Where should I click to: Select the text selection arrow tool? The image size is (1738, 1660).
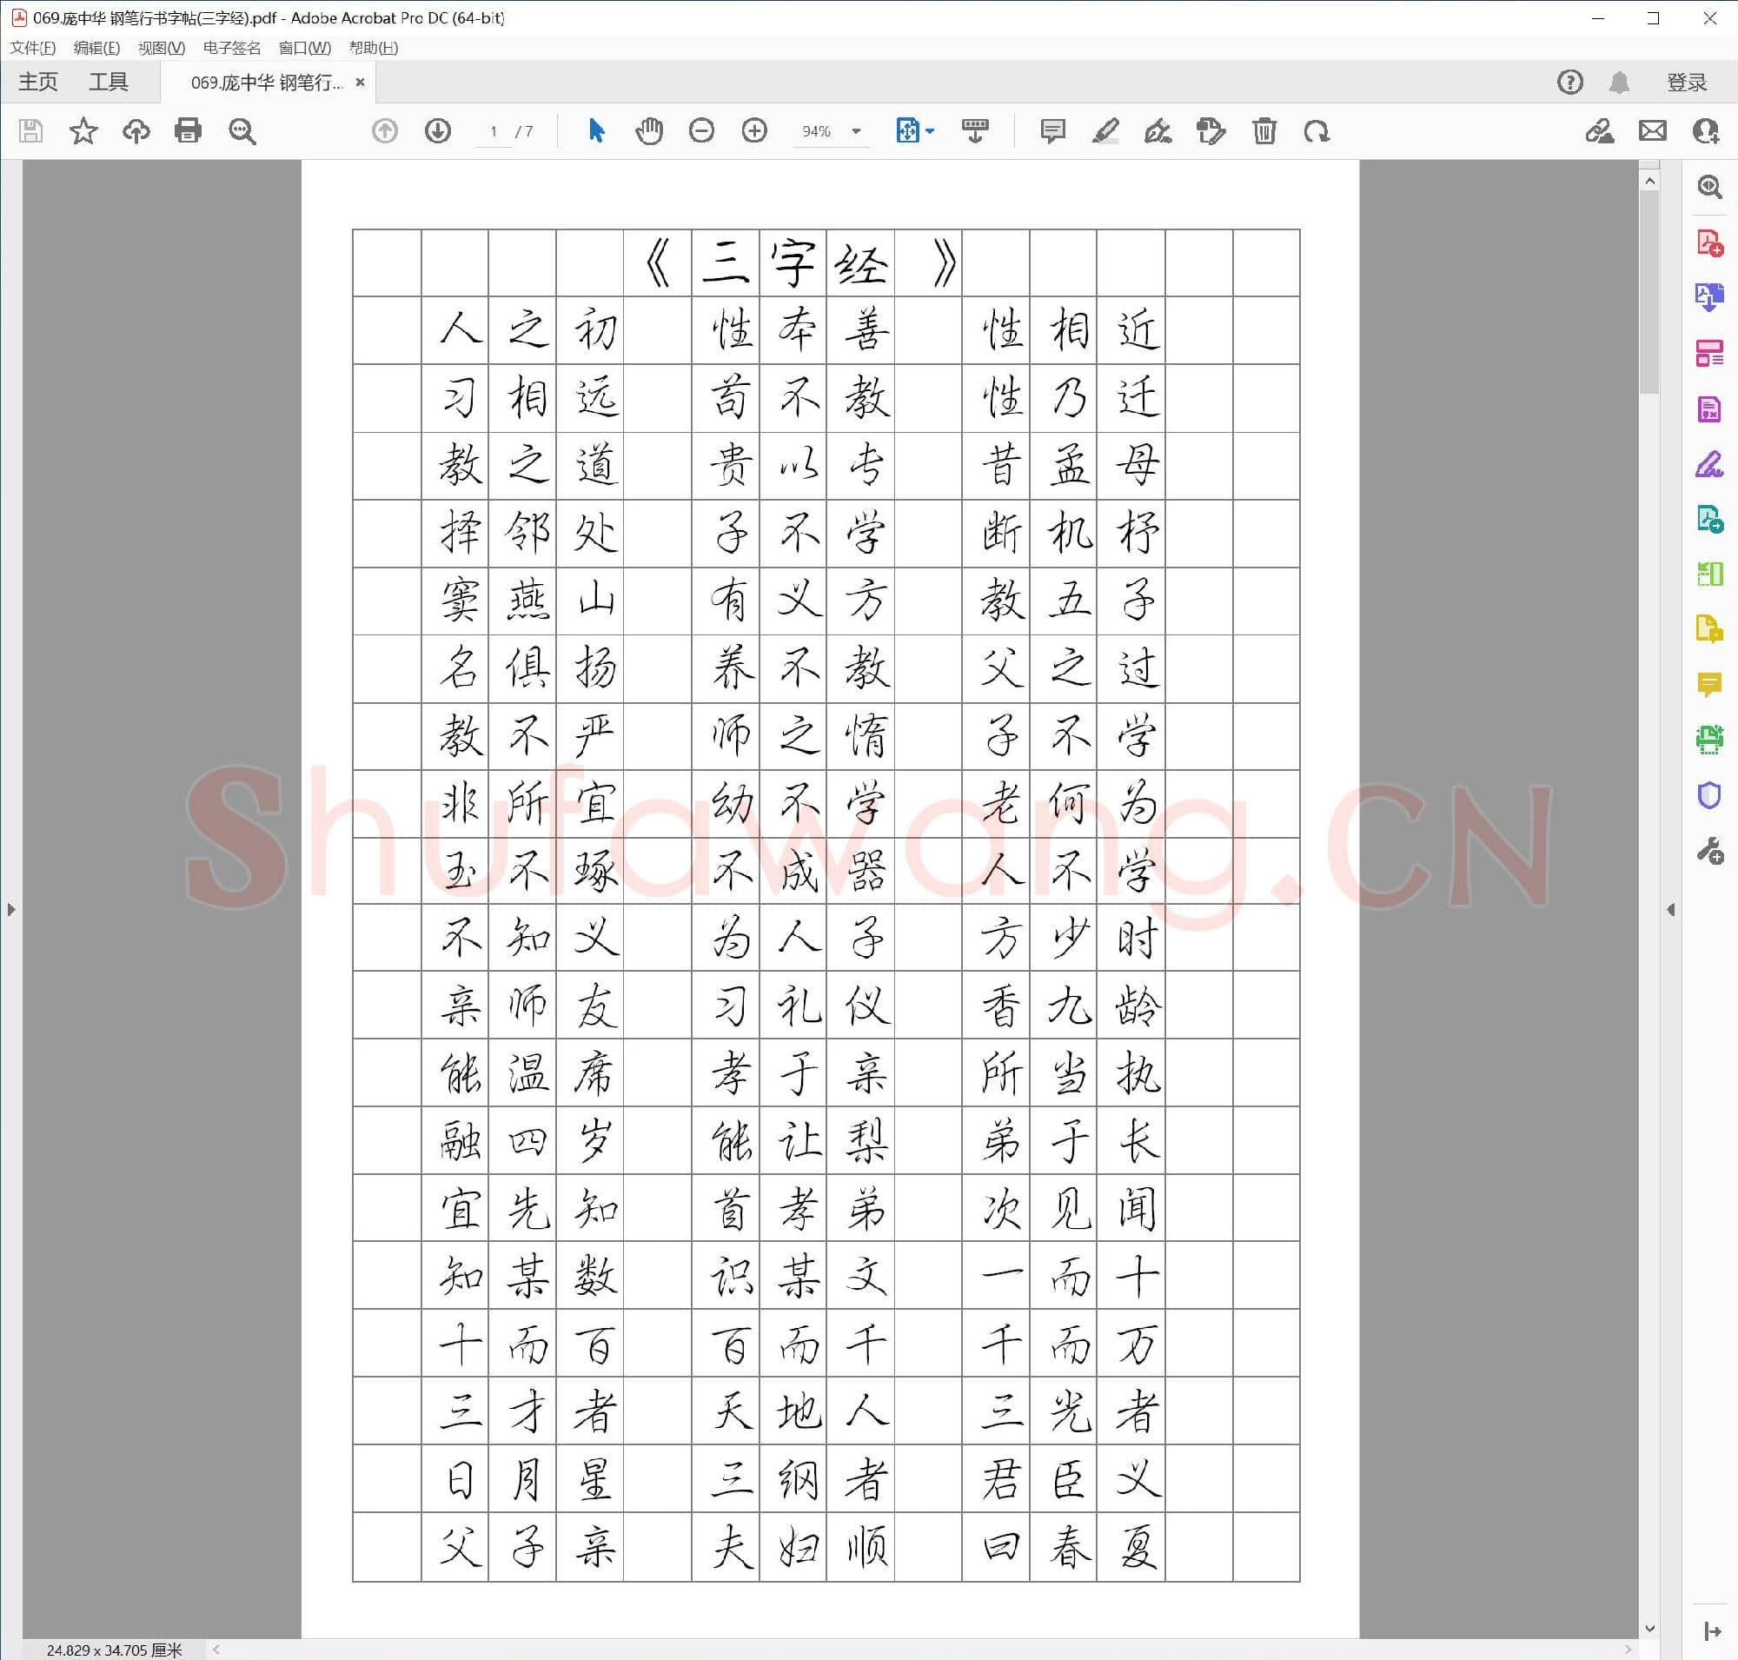click(x=595, y=131)
